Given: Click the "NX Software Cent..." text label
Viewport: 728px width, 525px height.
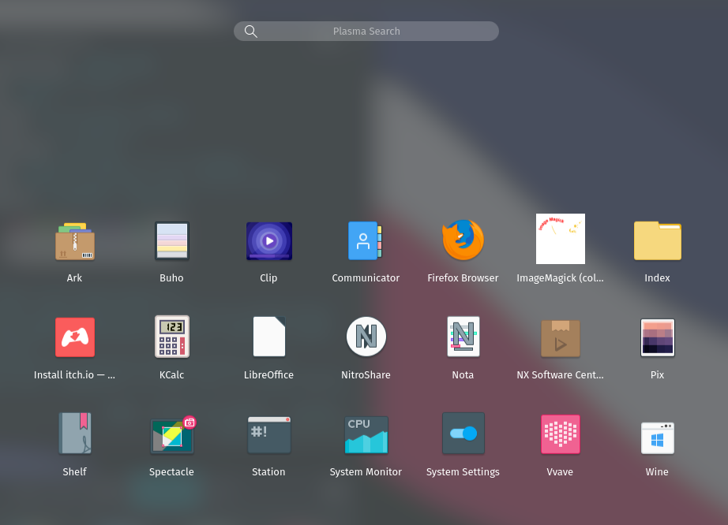Looking at the screenshot, I should [x=561, y=375].
